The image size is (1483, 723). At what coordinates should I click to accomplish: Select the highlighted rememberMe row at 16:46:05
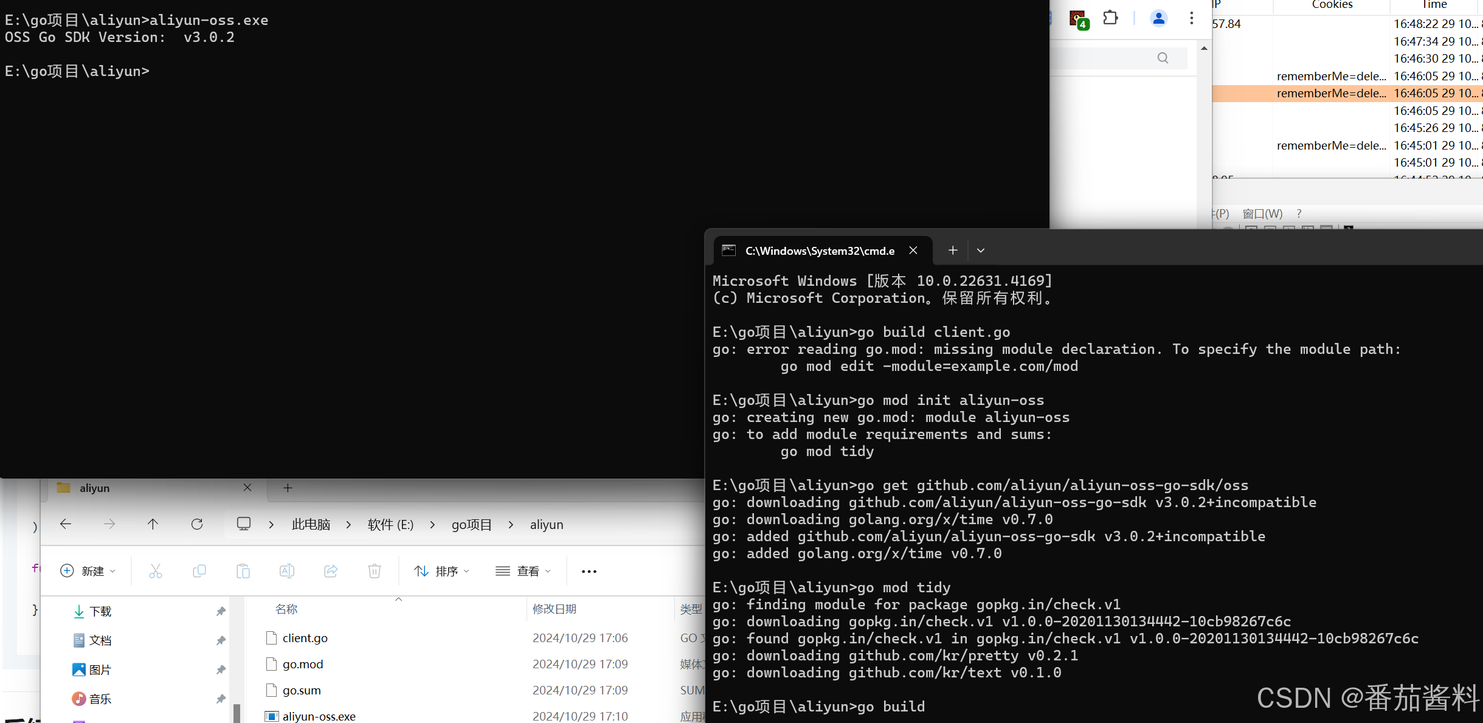click(1347, 93)
